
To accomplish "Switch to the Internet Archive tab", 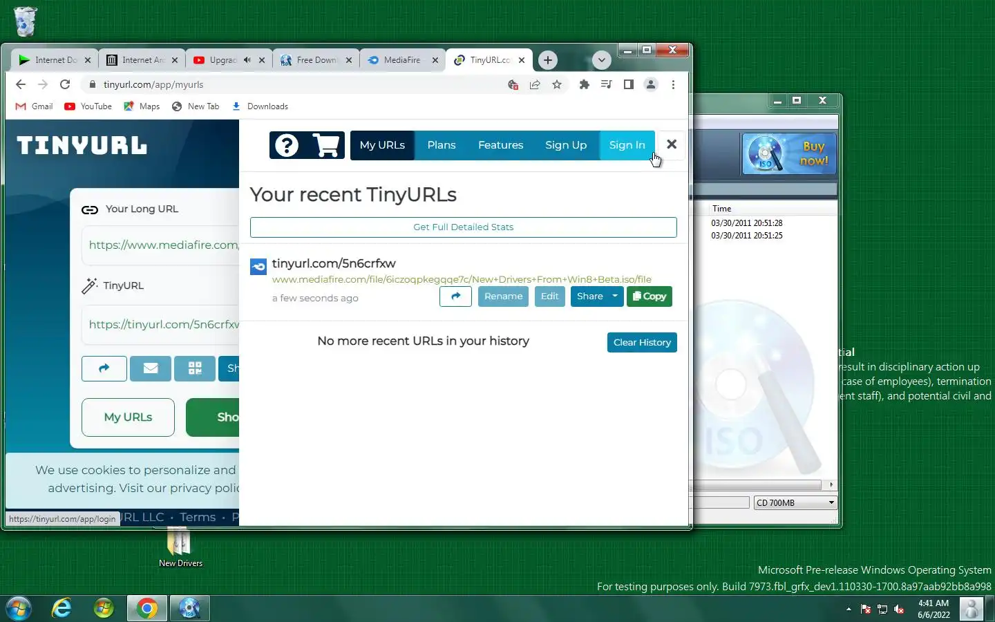I will tap(142, 60).
